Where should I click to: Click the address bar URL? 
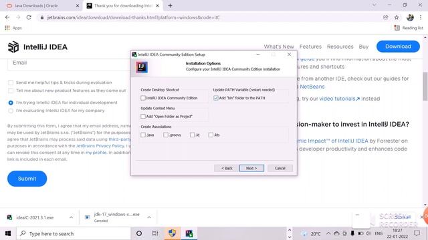(x=133, y=17)
